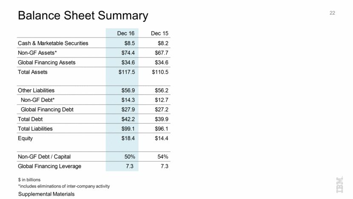Click the Non-GF Debt* value $14.3
This screenshot has height=199, width=353.
pyautogui.click(x=128, y=100)
